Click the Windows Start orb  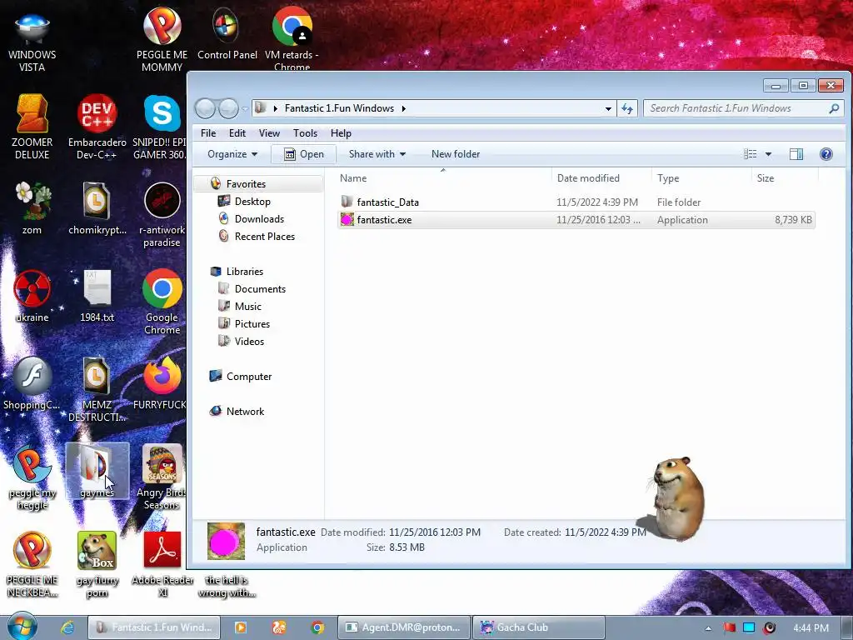[22, 627]
